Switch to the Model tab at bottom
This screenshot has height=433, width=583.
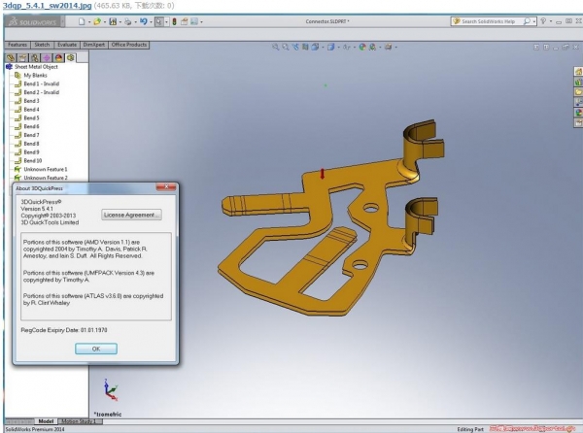[x=46, y=421]
